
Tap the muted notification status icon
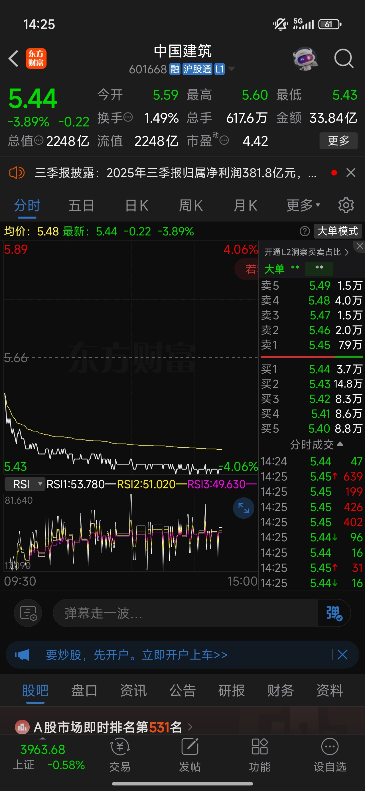(280, 24)
